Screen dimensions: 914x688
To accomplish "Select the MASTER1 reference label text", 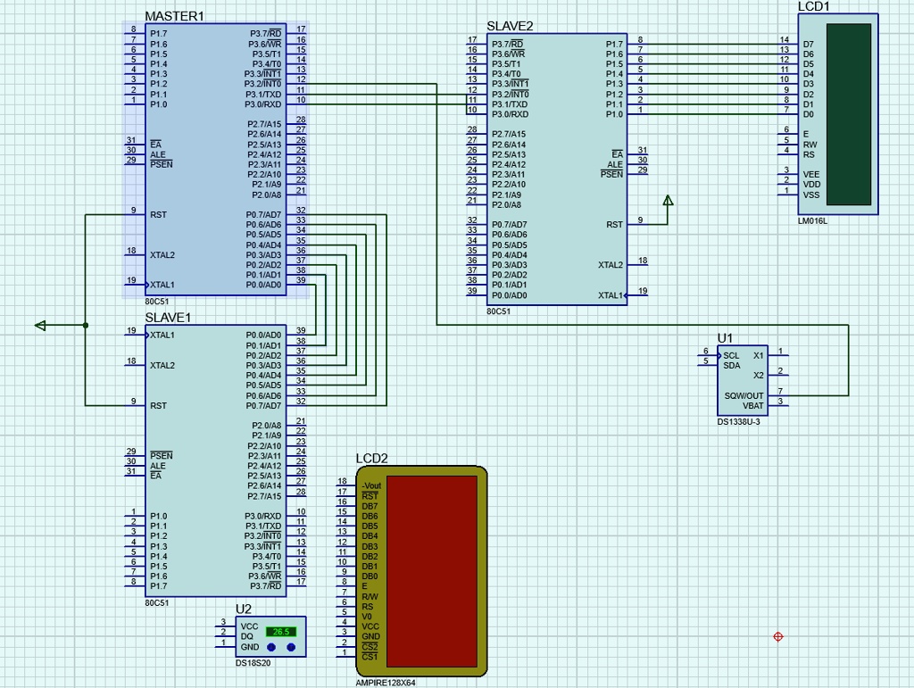I will coord(175,16).
